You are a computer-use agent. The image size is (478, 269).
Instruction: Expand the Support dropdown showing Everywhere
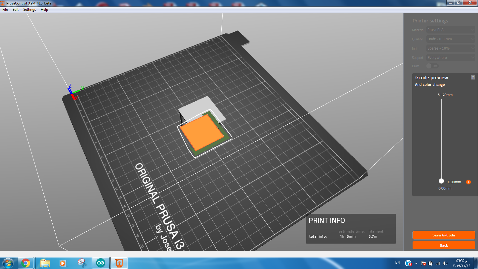point(451,58)
